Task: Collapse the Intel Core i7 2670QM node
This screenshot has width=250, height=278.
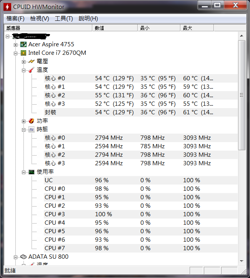Action: pyautogui.click(x=15, y=53)
